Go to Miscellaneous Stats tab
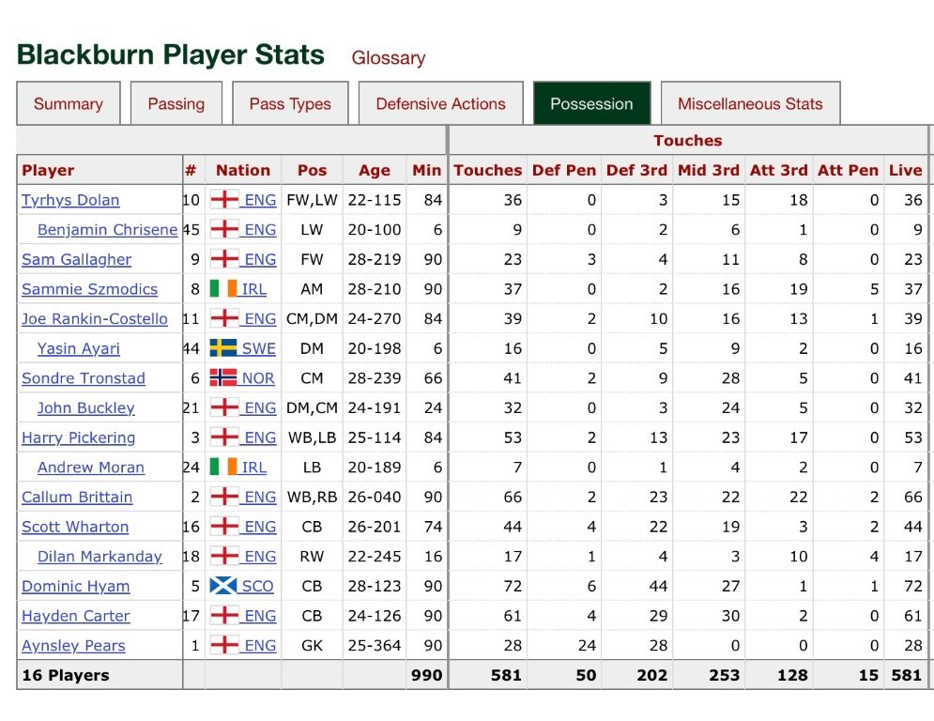 click(x=750, y=104)
